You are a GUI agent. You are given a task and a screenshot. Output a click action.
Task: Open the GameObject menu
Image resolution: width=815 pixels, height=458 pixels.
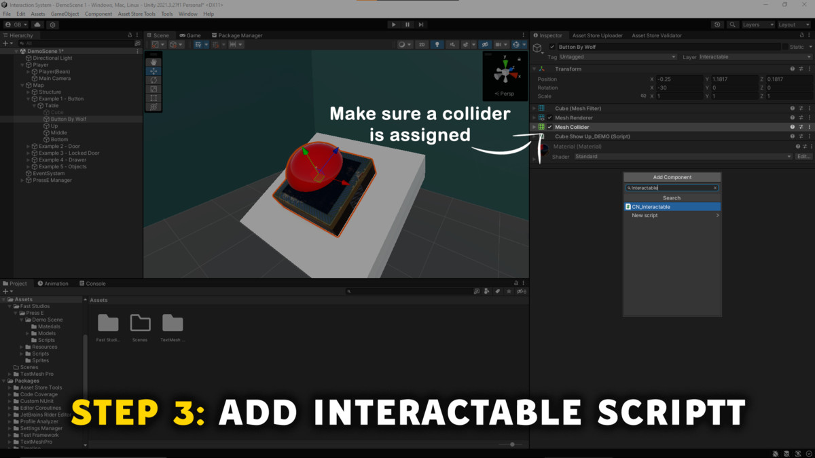[65, 14]
